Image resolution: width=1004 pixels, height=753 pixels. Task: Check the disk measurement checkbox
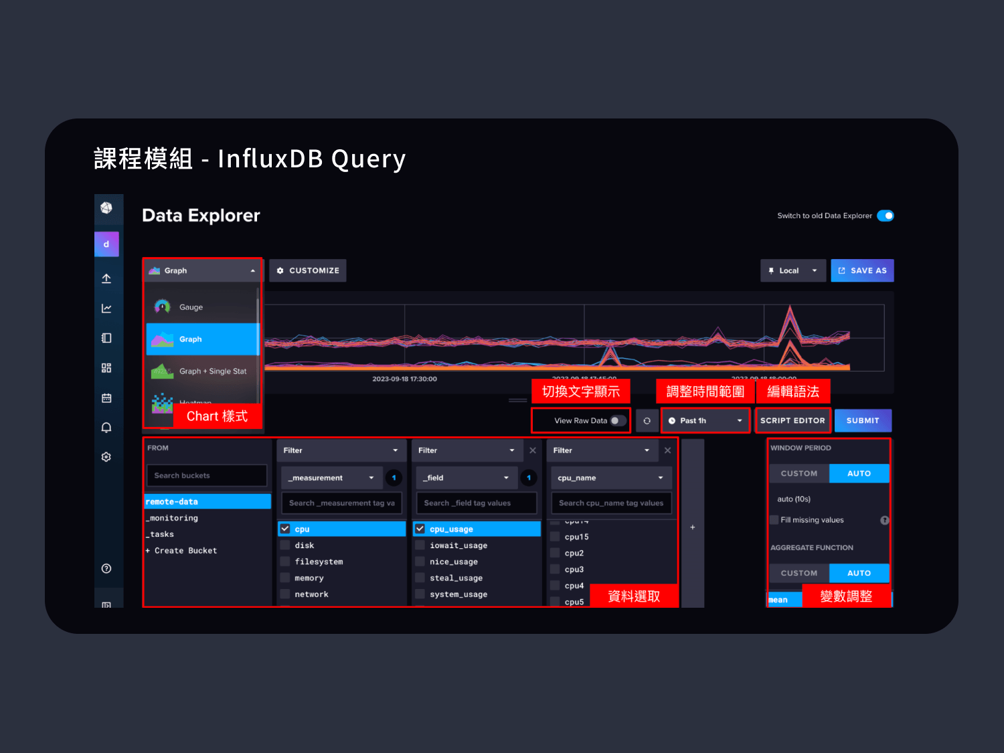(x=285, y=546)
